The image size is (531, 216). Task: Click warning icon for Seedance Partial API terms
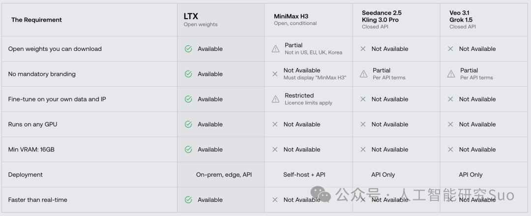(x=363, y=74)
